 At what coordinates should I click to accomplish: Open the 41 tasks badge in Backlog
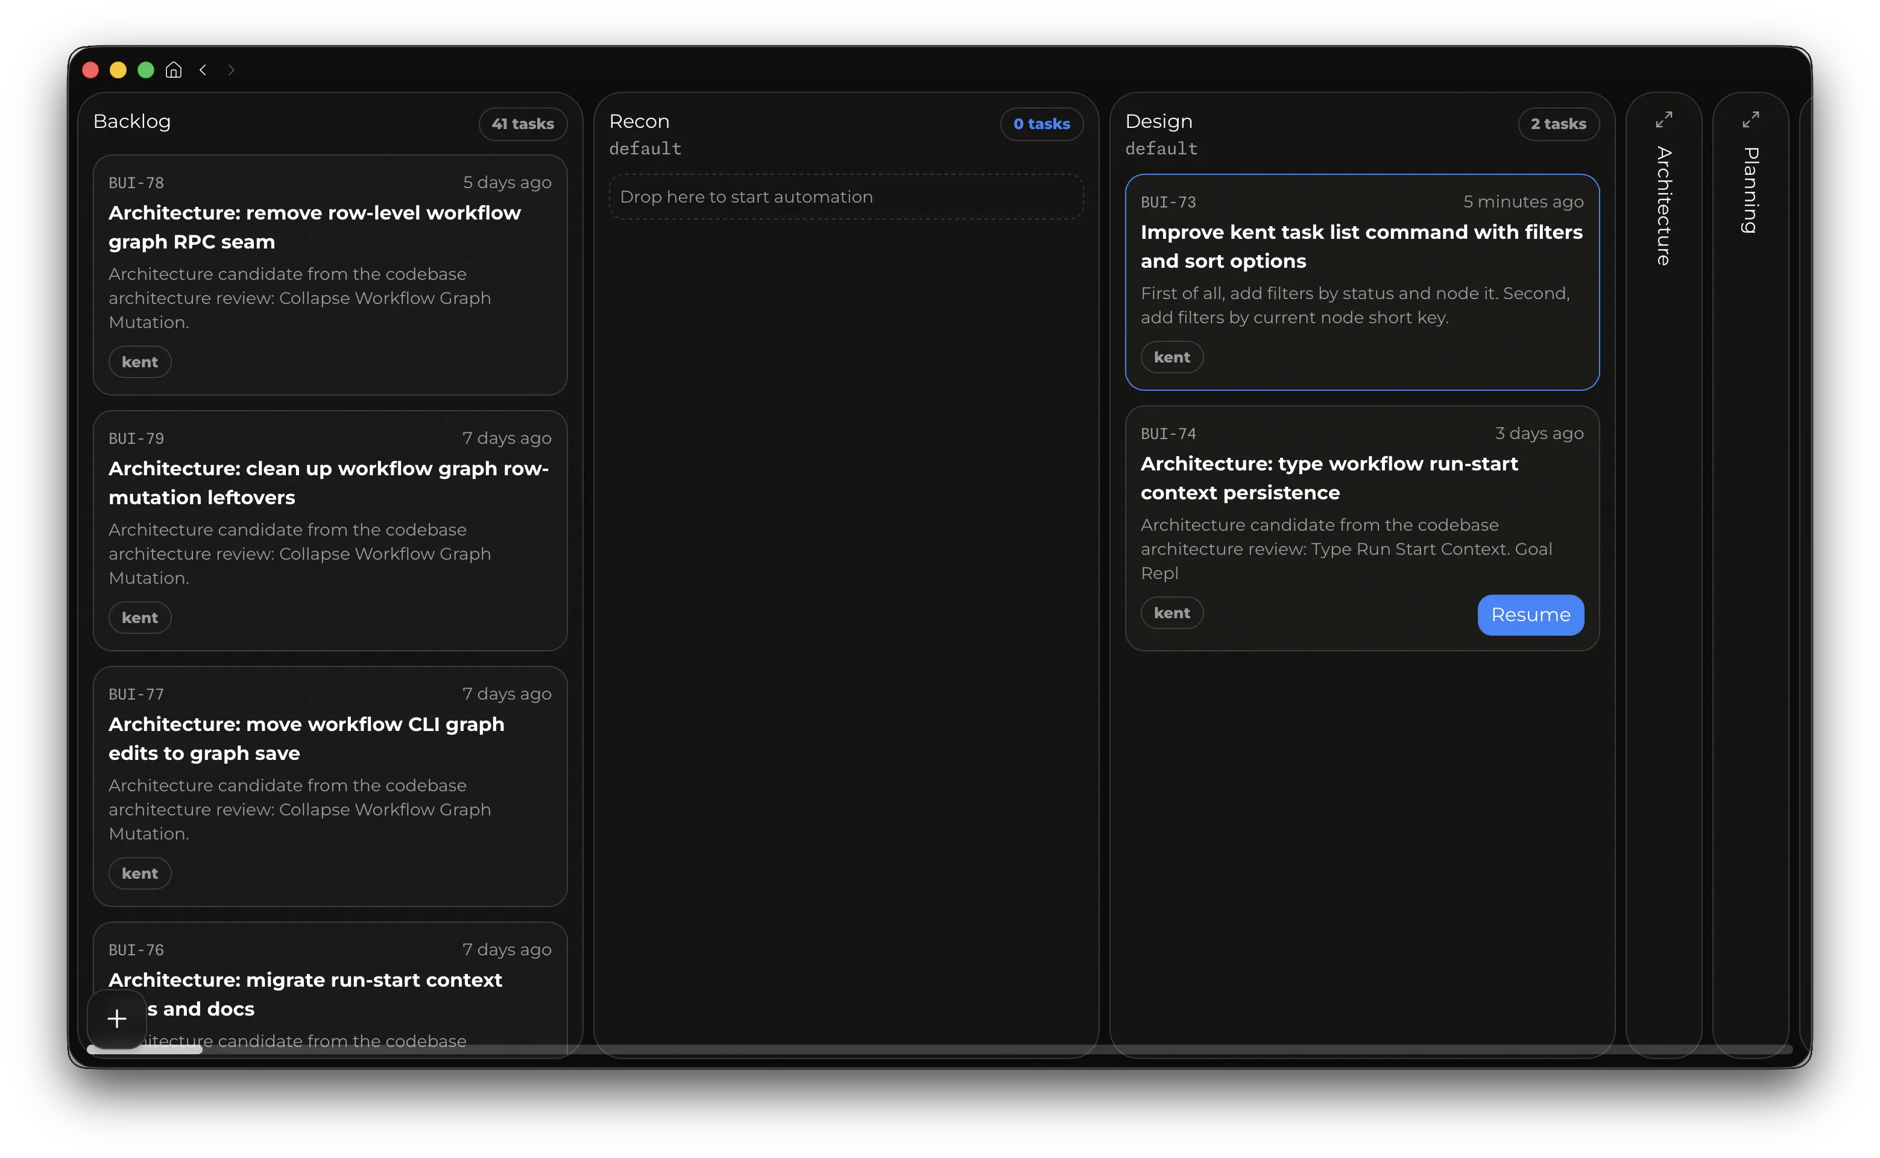[523, 124]
